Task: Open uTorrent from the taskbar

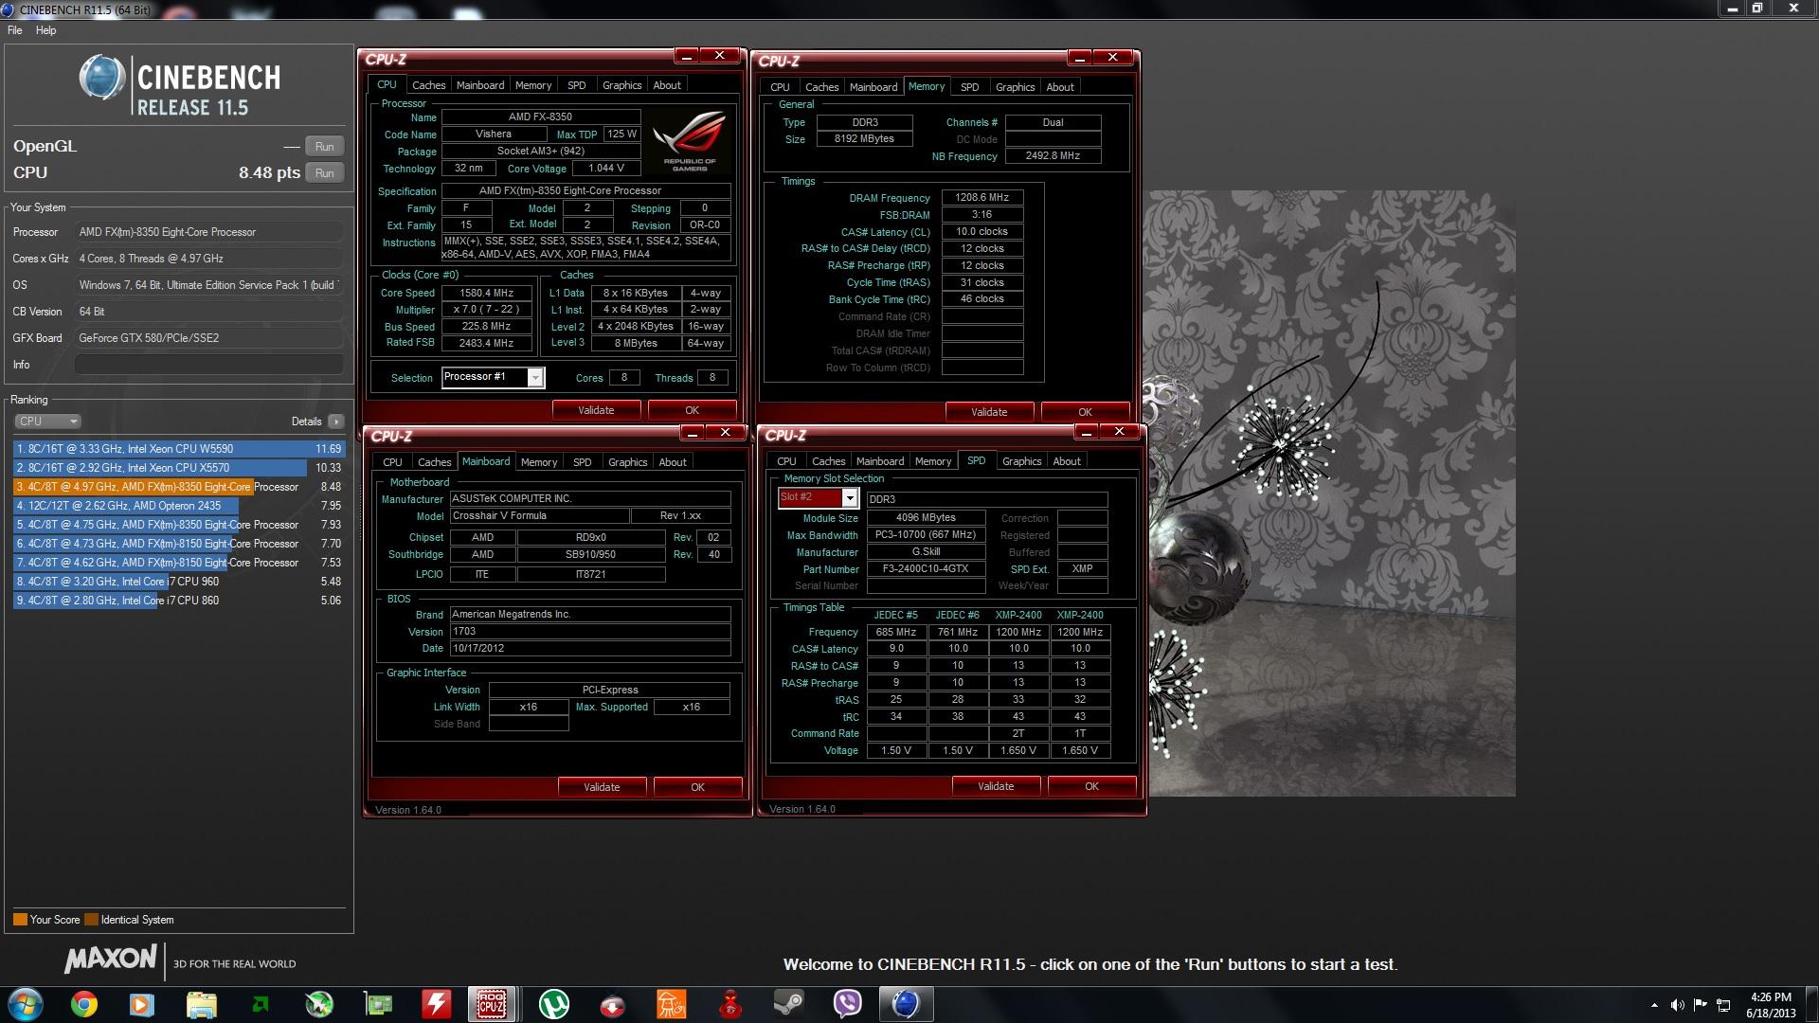Action: (554, 1004)
